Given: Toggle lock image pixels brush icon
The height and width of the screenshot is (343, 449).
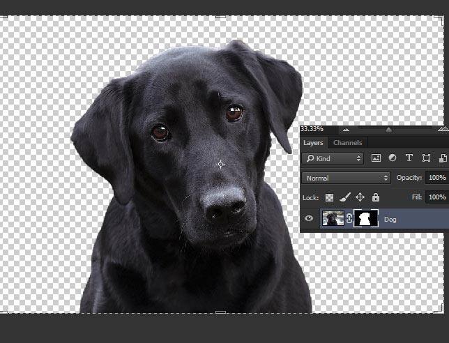Looking at the screenshot, I should pos(345,197).
